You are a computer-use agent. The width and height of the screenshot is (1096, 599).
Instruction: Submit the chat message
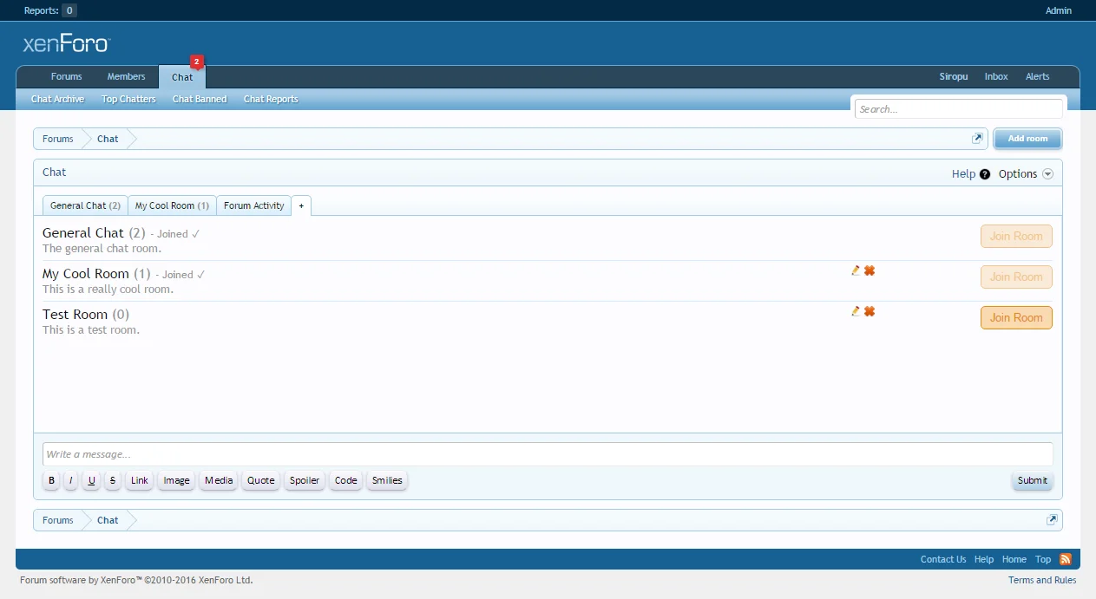coord(1032,480)
